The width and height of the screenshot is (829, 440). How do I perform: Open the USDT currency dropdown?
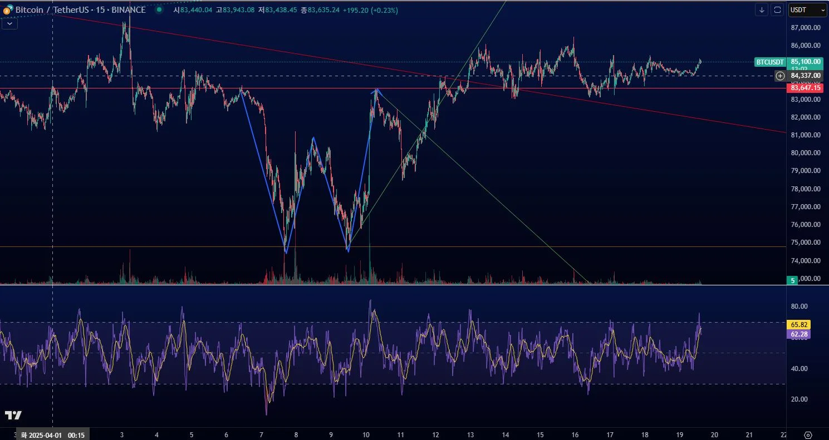807,9
